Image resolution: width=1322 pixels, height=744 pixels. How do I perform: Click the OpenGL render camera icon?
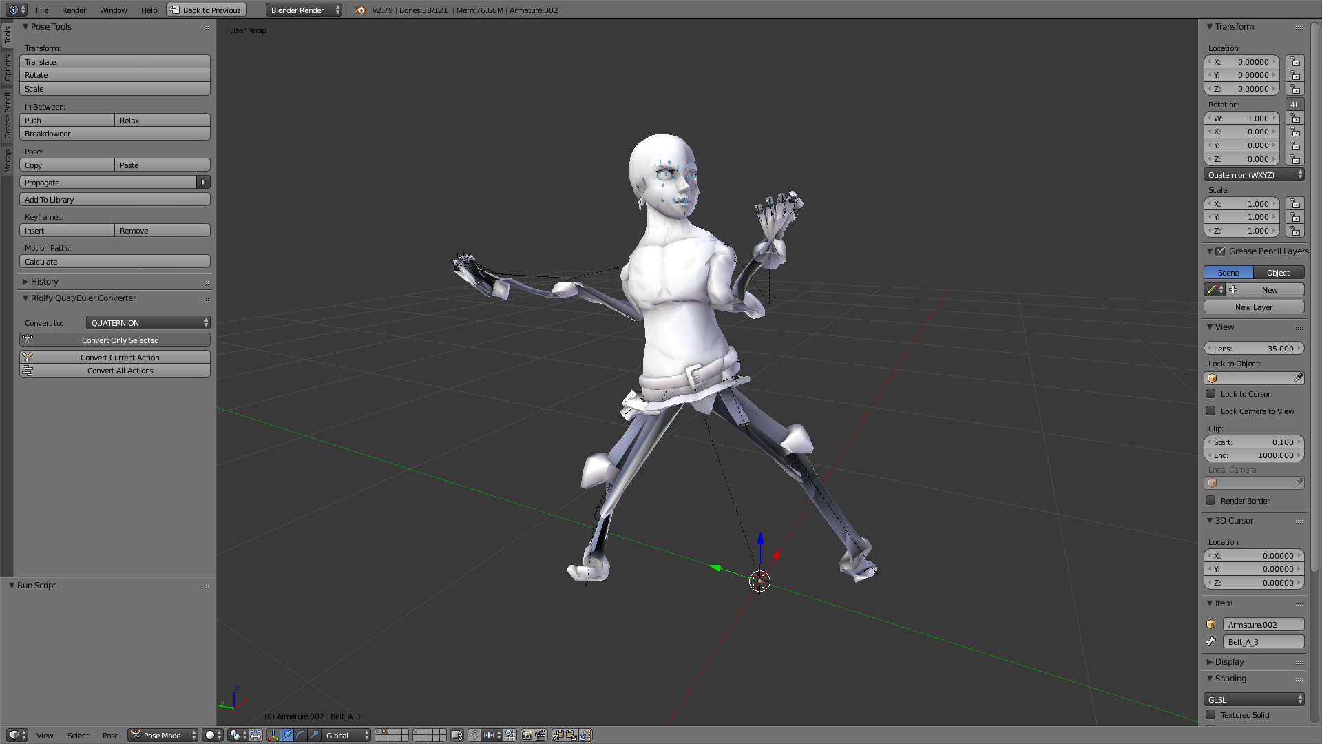525,735
